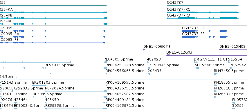Viewport: 247px width, 110px height.
Task: Click the DME1-015H08 feature label
Action: [x=232, y=47]
